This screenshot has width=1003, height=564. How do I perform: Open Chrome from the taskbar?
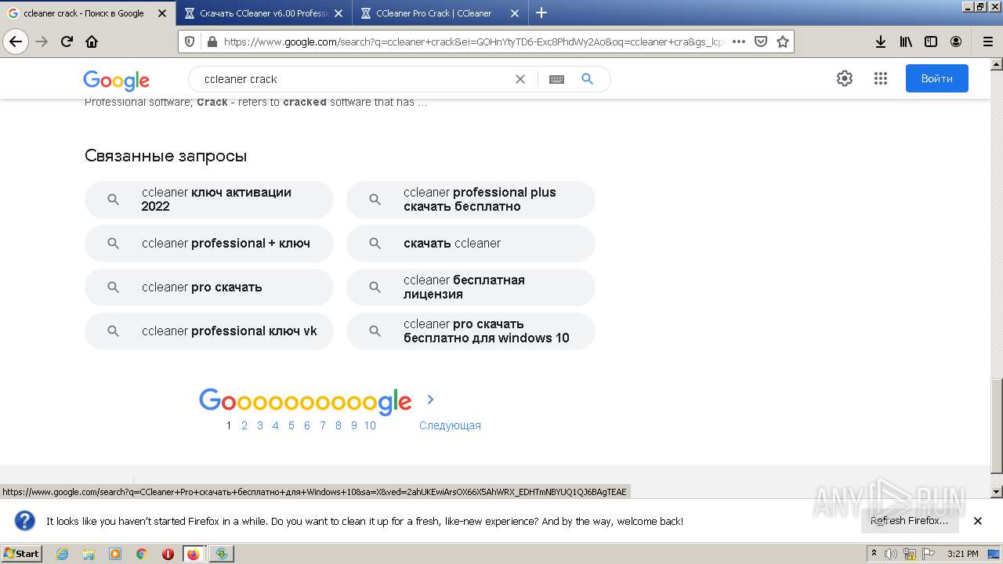(x=142, y=554)
